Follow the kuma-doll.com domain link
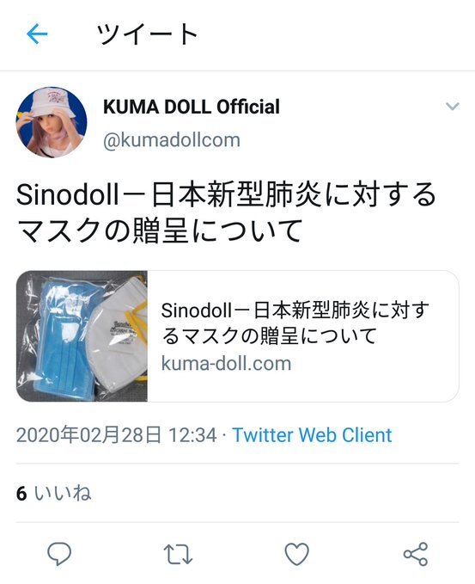The height and width of the screenshot is (584, 475). (x=226, y=364)
